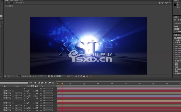Click the black color swatch in Info panel
Image resolution: width=181 pixels, height=112 pixels.
[175, 5]
